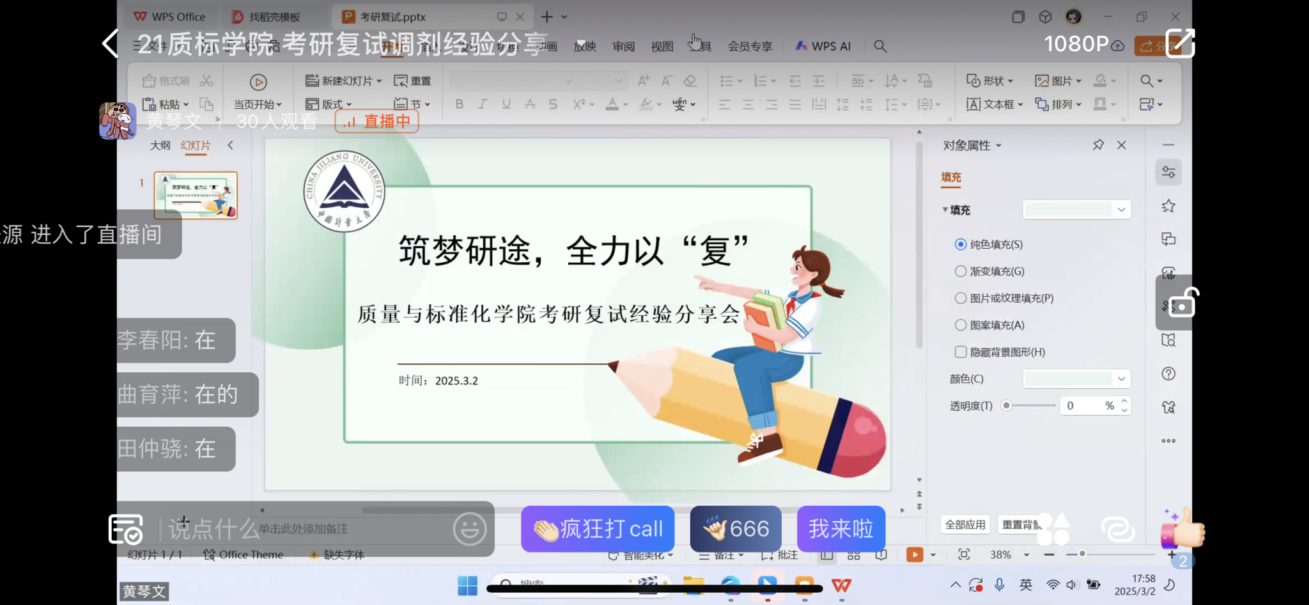Open the 审阅 review menu tab
1309x605 pixels.
point(623,46)
